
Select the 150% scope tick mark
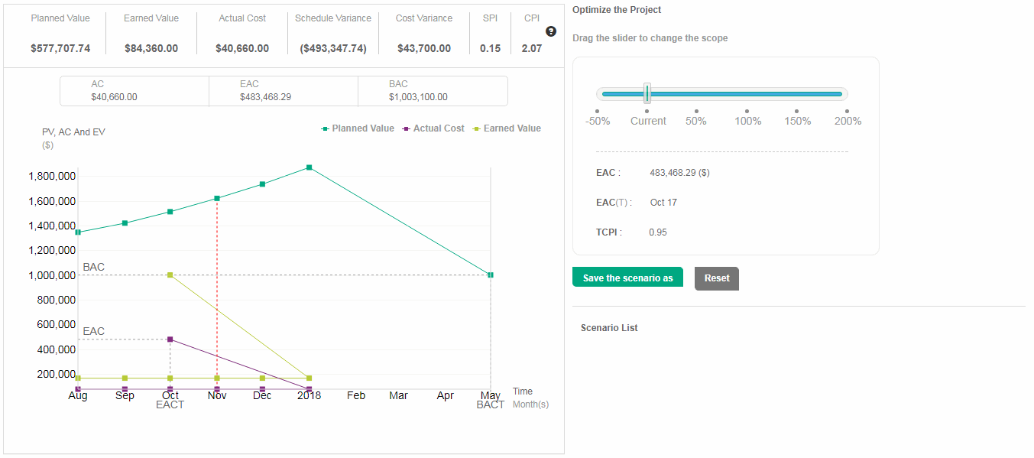tap(797, 112)
